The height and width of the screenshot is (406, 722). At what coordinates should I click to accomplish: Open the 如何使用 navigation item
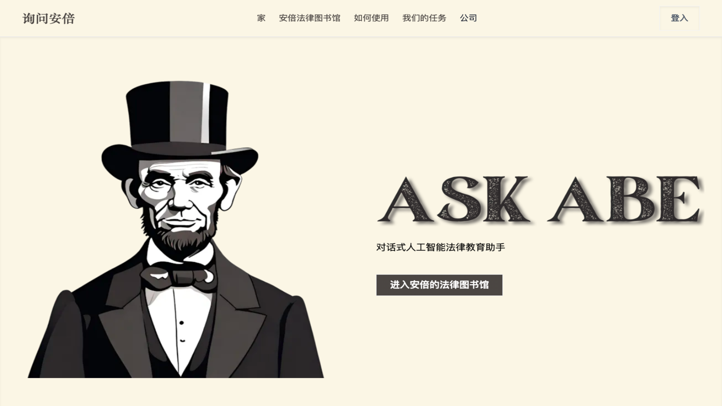(x=371, y=18)
